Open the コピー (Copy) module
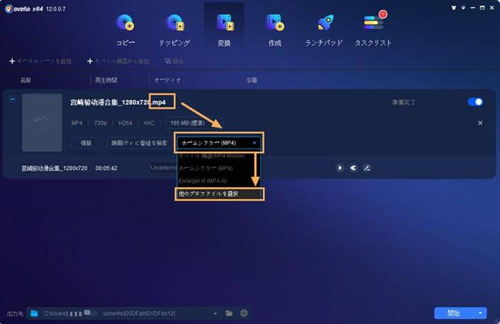The height and width of the screenshot is (324, 500). (x=125, y=30)
